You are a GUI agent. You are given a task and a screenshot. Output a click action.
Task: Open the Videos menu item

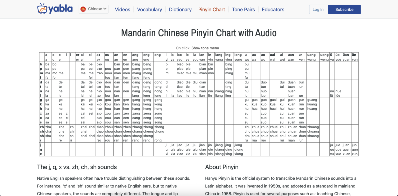point(122,9)
